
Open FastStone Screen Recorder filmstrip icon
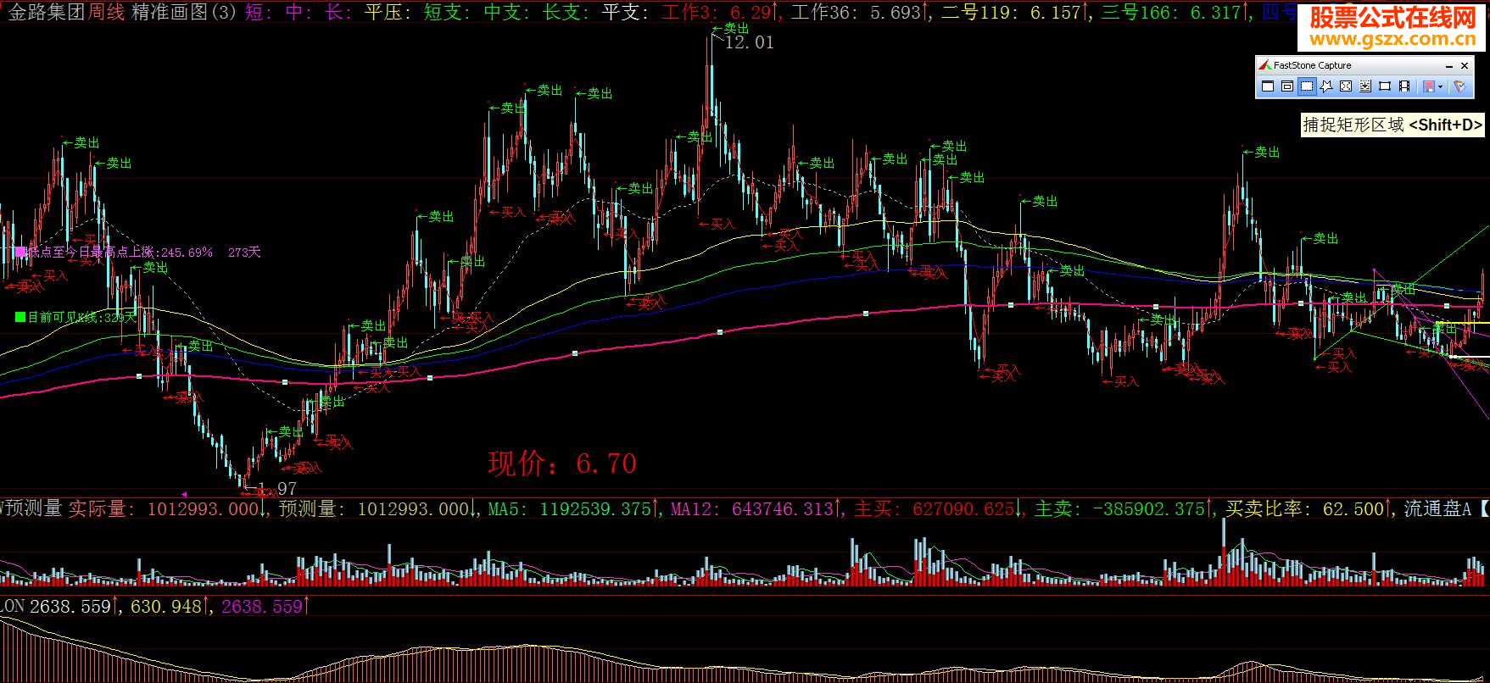[x=1404, y=86]
